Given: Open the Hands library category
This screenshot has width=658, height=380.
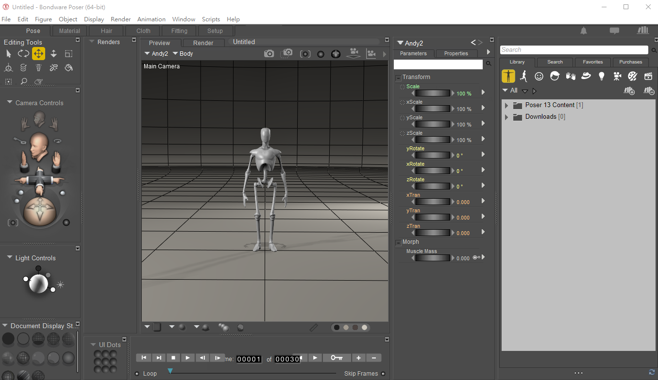Looking at the screenshot, I should (571, 76).
